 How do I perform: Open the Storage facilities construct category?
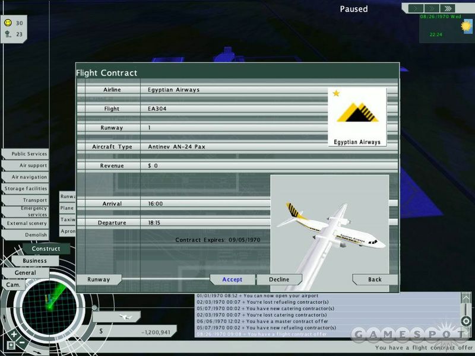[26, 188]
